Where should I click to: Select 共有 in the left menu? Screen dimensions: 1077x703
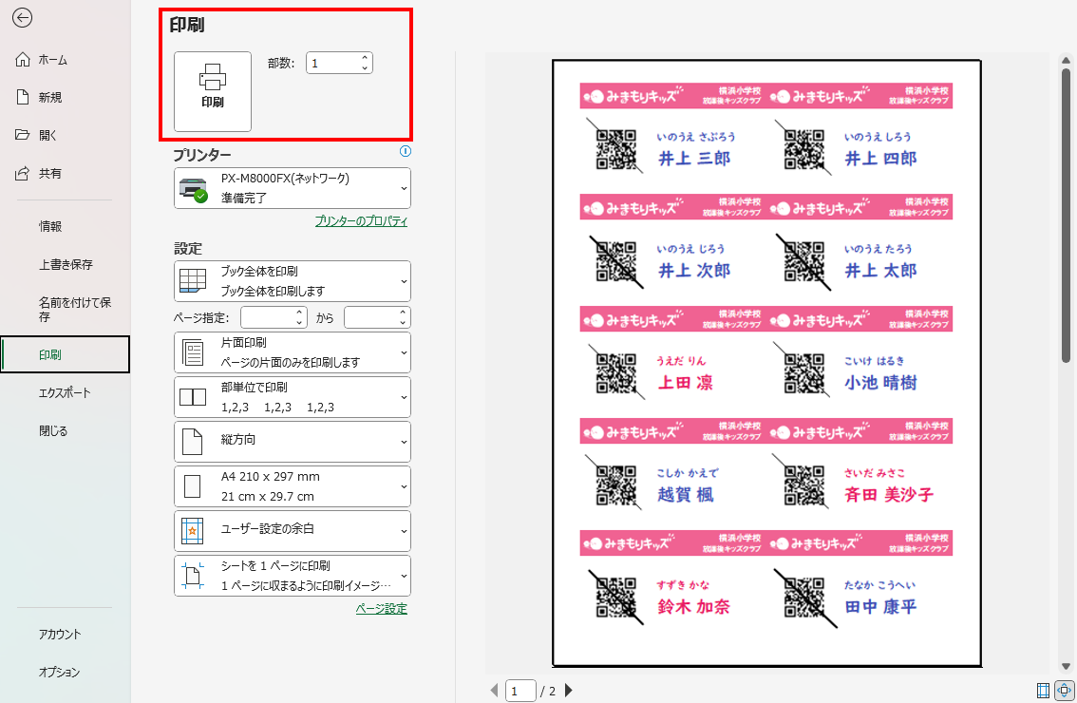[x=49, y=174]
